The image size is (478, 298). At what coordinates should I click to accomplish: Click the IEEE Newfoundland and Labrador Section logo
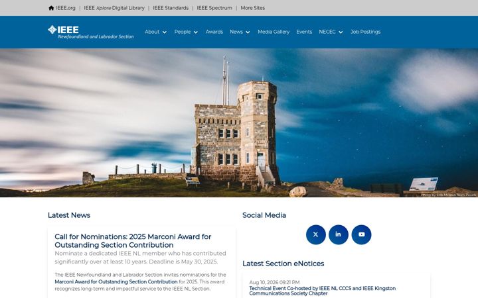click(91, 32)
